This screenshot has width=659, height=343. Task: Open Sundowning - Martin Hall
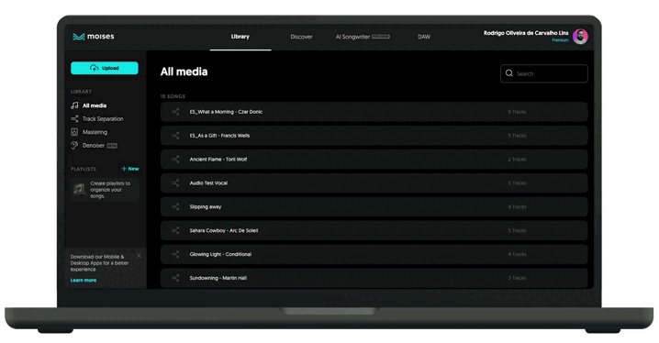[x=374, y=278]
